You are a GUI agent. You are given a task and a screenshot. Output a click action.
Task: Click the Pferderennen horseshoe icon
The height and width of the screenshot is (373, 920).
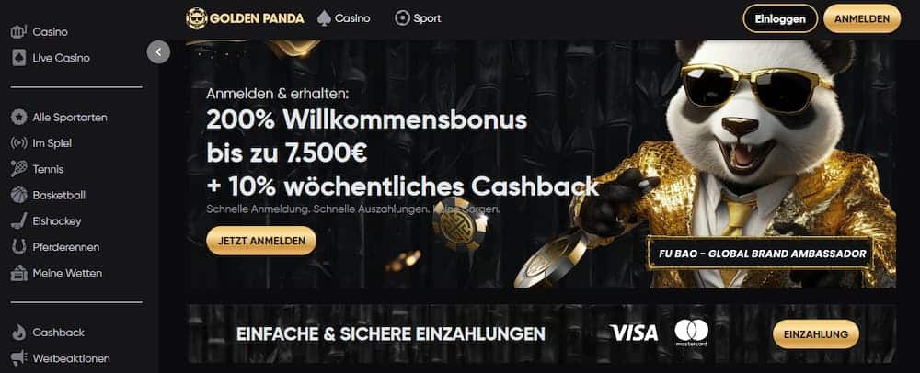click(18, 247)
